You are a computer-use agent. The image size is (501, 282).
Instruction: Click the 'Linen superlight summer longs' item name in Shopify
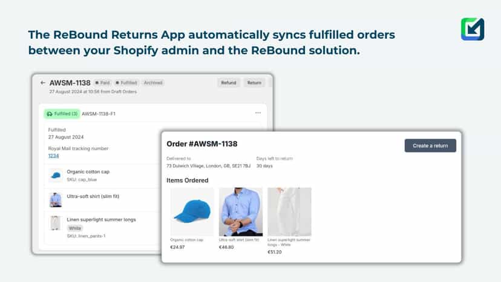(101, 220)
